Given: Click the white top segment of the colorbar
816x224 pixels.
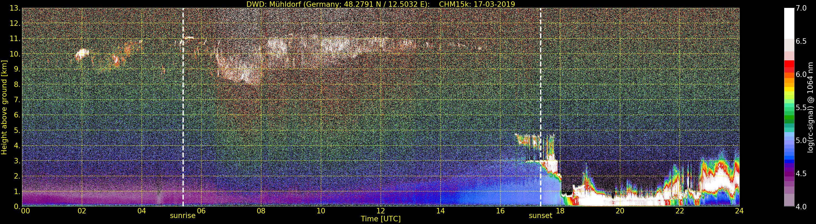Looking at the screenshot, I should [x=789, y=23].
